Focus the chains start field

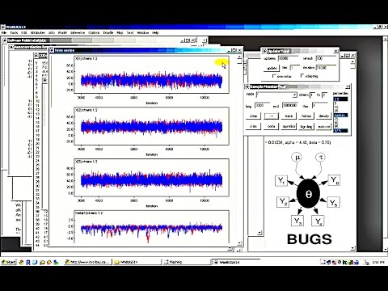312,95
